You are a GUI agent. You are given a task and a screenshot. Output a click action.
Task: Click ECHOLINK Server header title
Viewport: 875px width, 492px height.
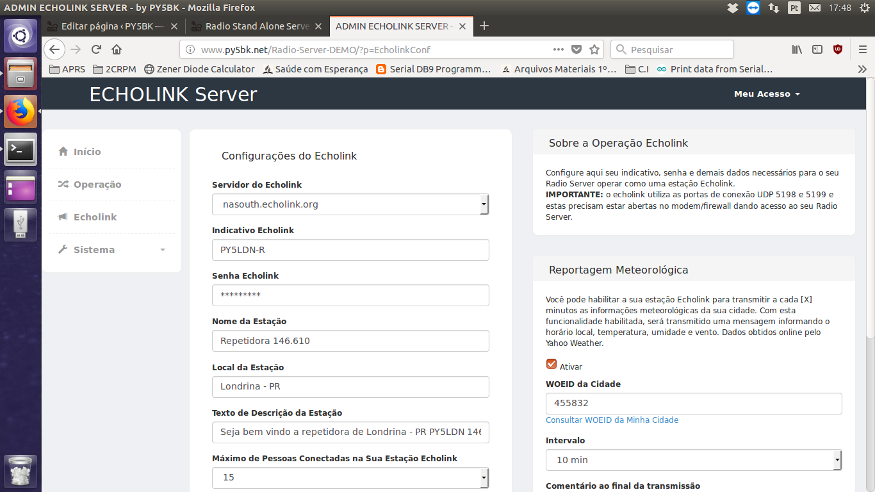click(173, 94)
